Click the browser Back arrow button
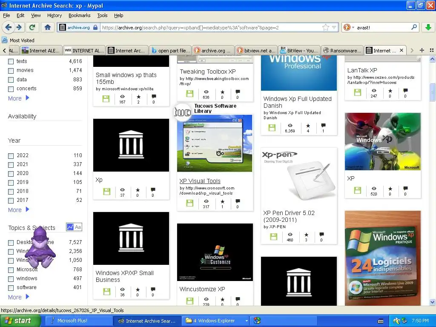This screenshot has width=436, height=327. [9, 27]
